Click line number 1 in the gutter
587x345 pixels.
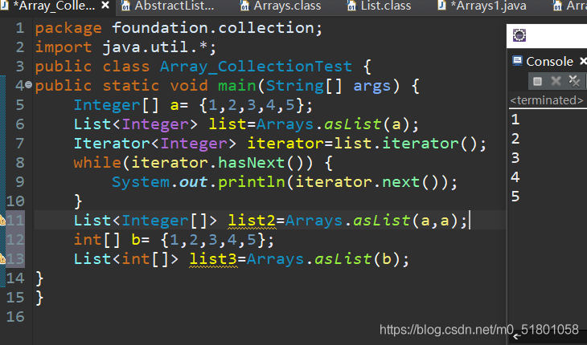tap(20, 28)
